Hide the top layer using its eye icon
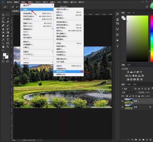153x142 pixels. tap(122, 101)
